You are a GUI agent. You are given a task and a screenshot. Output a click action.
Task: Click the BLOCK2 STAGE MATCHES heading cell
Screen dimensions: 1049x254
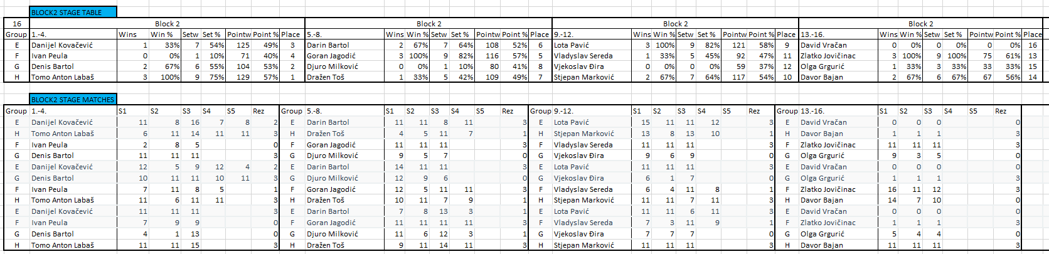pyautogui.click(x=72, y=99)
